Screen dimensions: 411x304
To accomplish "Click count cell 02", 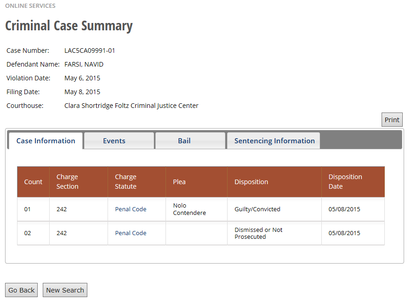I will (33, 233).
